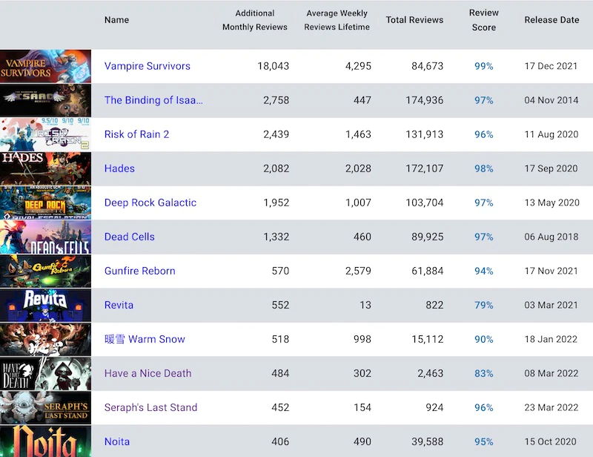Sort by Additional Monthly Reviews column

tap(254, 20)
